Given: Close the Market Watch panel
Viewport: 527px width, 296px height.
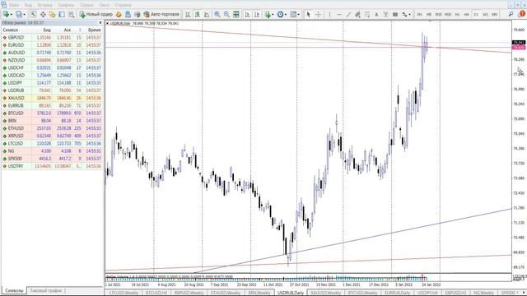Looking at the screenshot, I should pyautogui.click(x=100, y=23).
